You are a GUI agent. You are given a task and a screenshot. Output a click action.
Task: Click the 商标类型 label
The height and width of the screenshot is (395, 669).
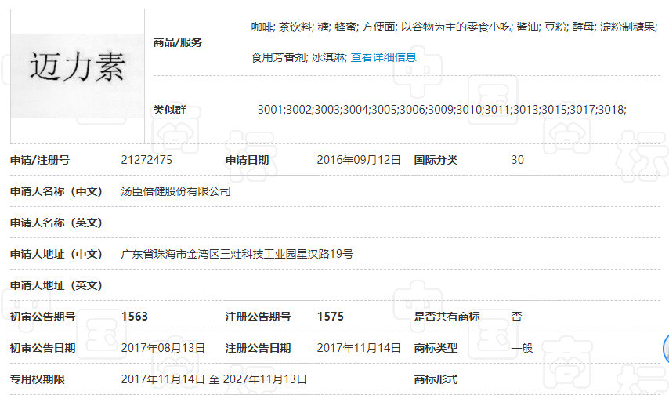tap(436, 348)
